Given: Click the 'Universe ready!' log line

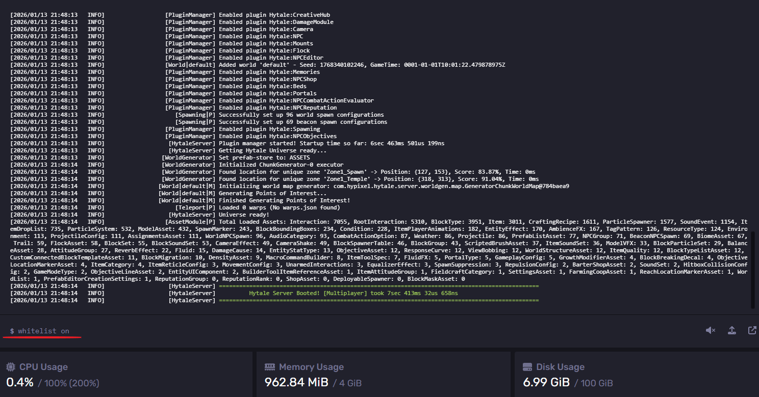Looking at the screenshot, I should 243,215.
